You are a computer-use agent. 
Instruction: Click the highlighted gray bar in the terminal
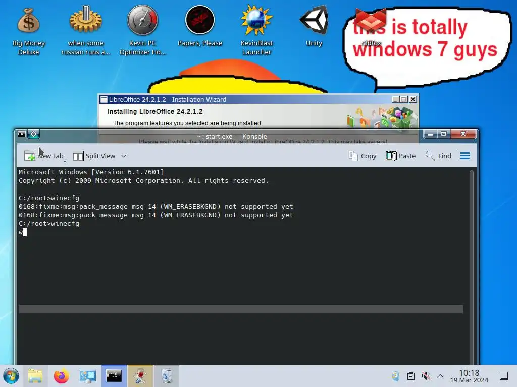click(x=241, y=309)
